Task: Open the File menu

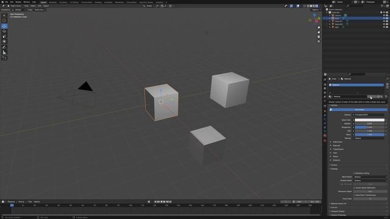Action: 7,2
